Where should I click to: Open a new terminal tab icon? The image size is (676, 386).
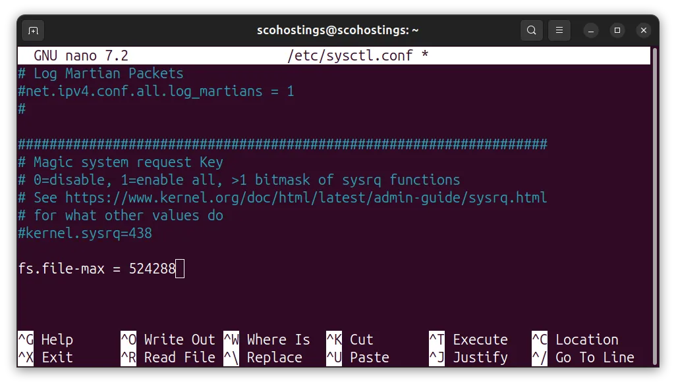tap(33, 30)
